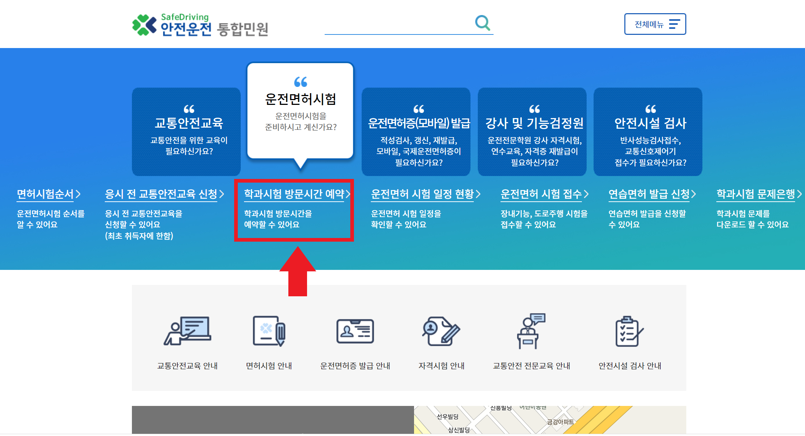Open 연습면허 발급 신청 link
This screenshot has height=436, width=805.
tap(649, 194)
